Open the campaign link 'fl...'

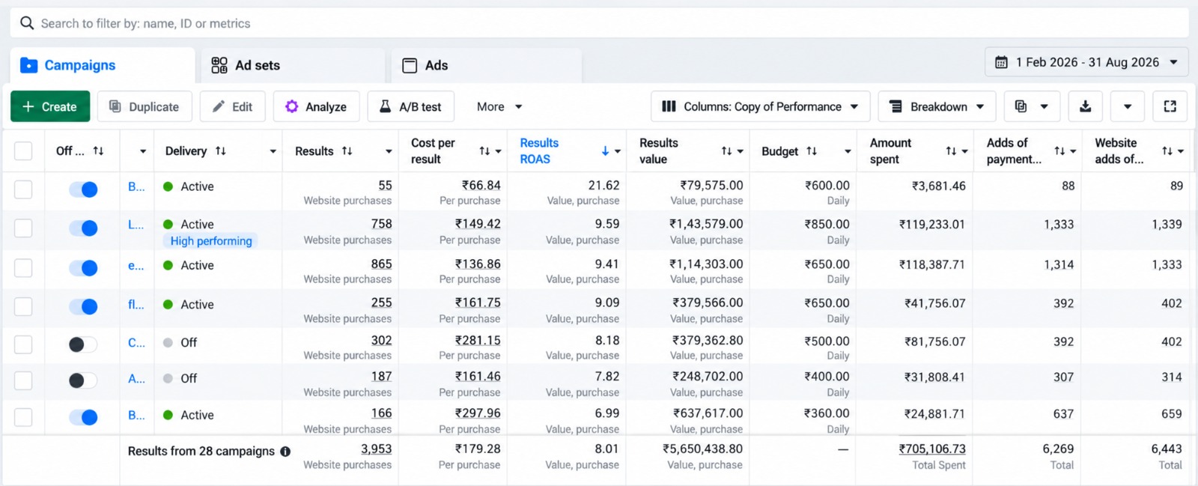point(136,305)
